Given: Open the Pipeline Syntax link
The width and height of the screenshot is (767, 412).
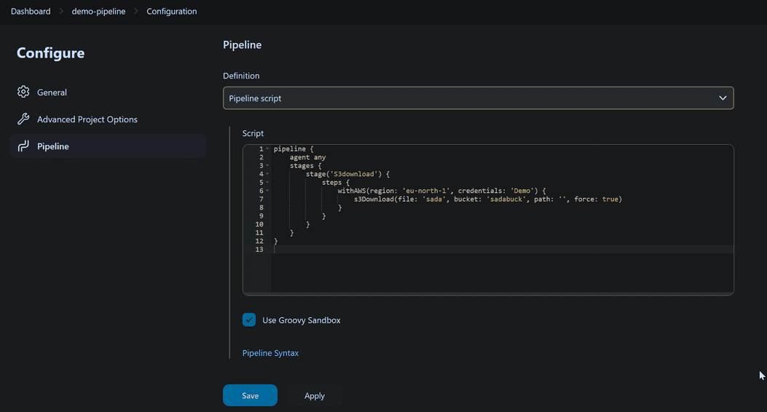Looking at the screenshot, I should pos(270,353).
